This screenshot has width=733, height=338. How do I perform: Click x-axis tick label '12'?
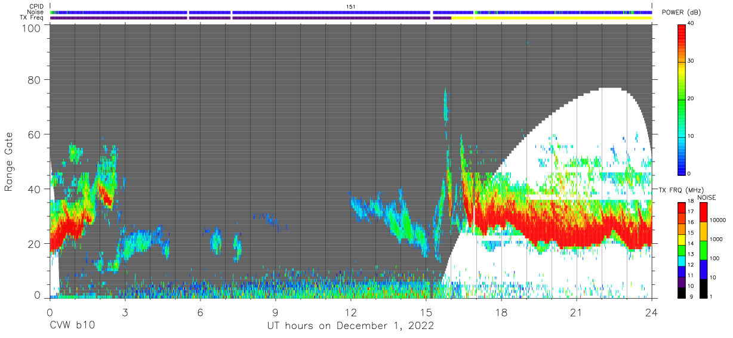[350, 312]
